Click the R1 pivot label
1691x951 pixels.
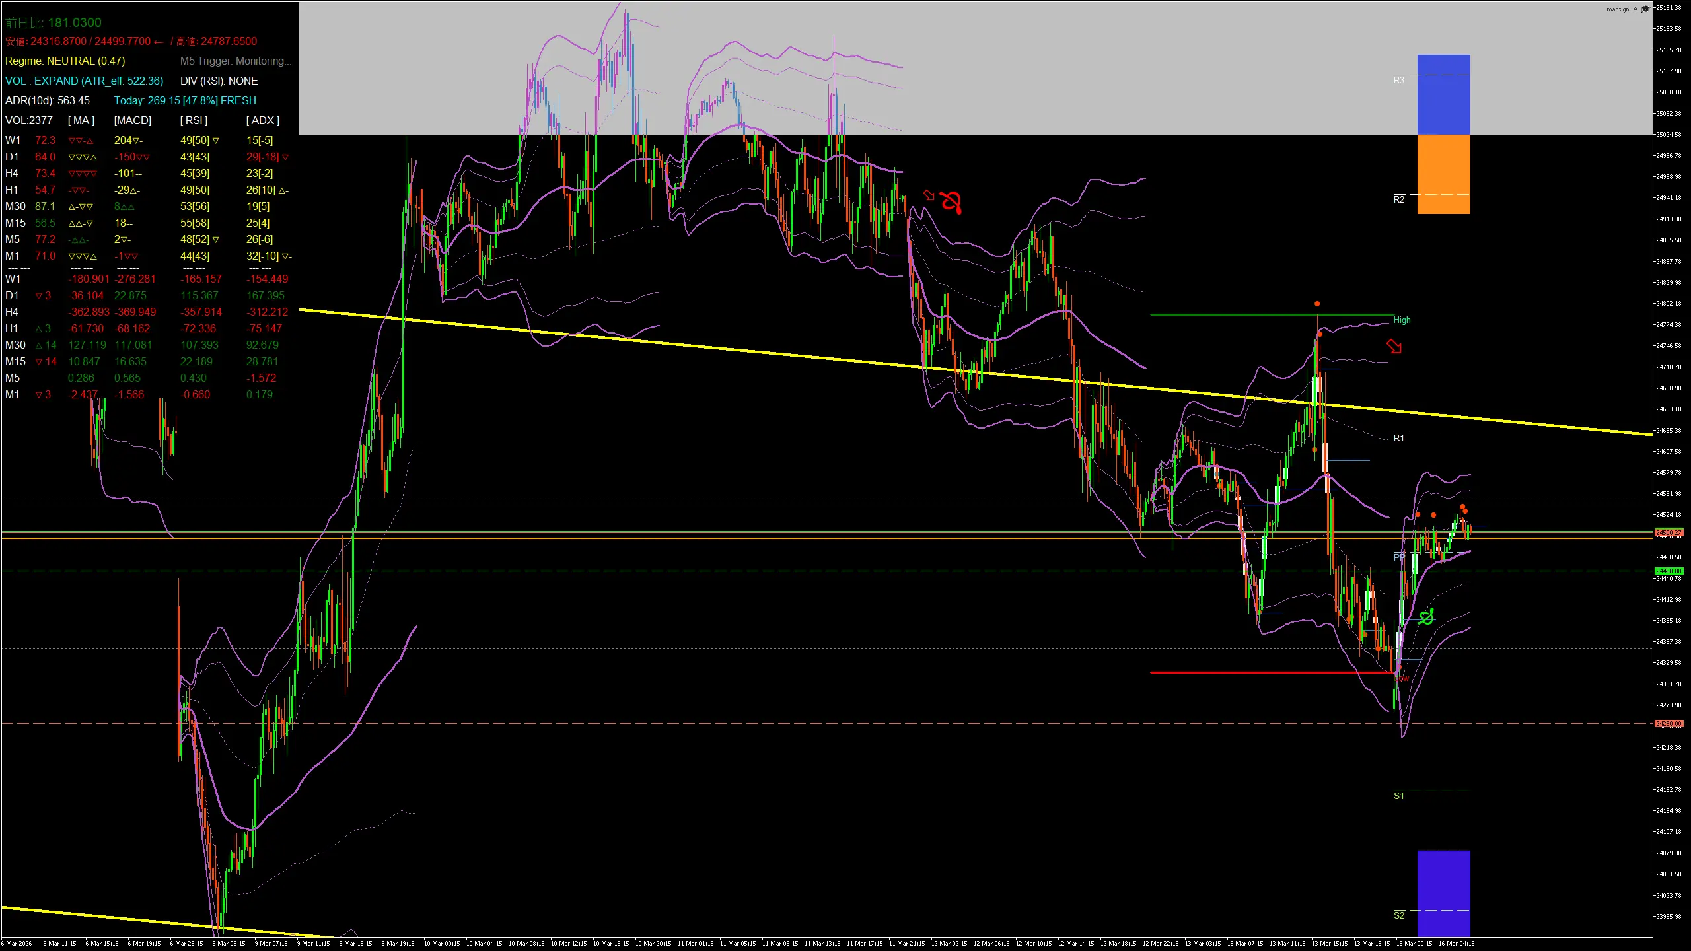(1399, 438)
